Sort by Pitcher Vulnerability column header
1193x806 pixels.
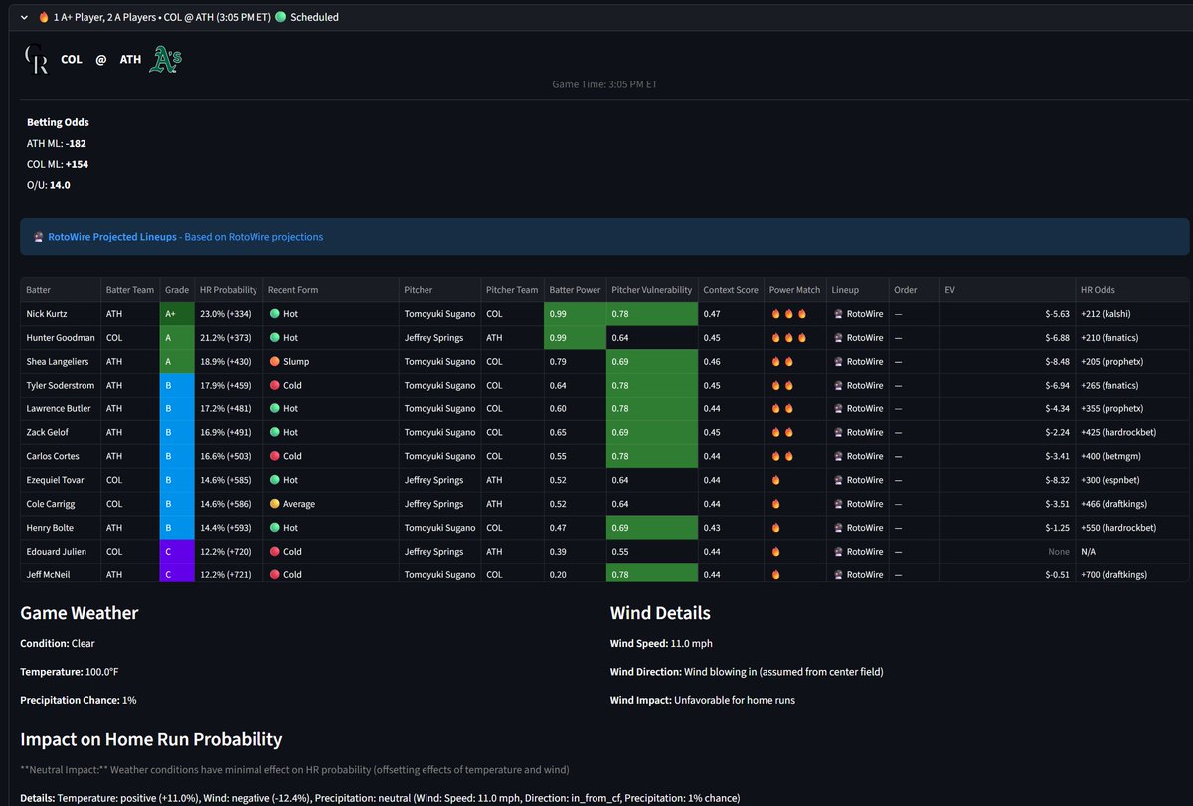click(652, 290)
